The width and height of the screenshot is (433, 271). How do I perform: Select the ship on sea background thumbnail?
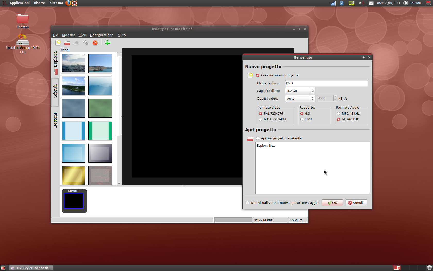click(100, 63)
